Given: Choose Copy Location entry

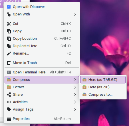Looking at the screenshot, I should pyautogui.click(x=42, y=39).
